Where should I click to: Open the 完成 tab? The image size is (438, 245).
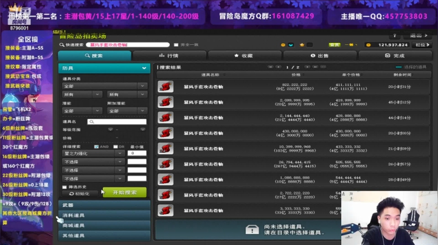click(x=395, y=56)
